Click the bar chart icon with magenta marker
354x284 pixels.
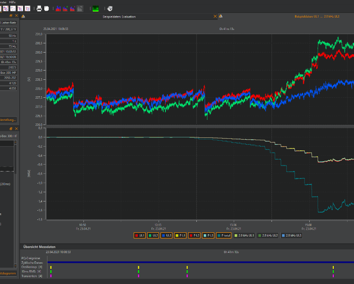[x=72, y=9]
